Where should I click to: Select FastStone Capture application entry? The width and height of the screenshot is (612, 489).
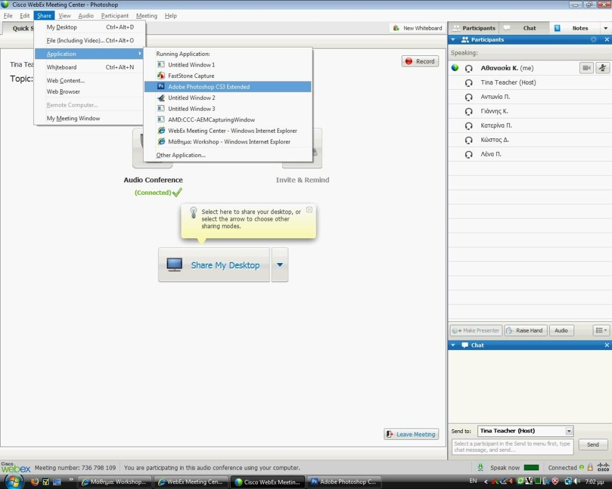[228, 76]
